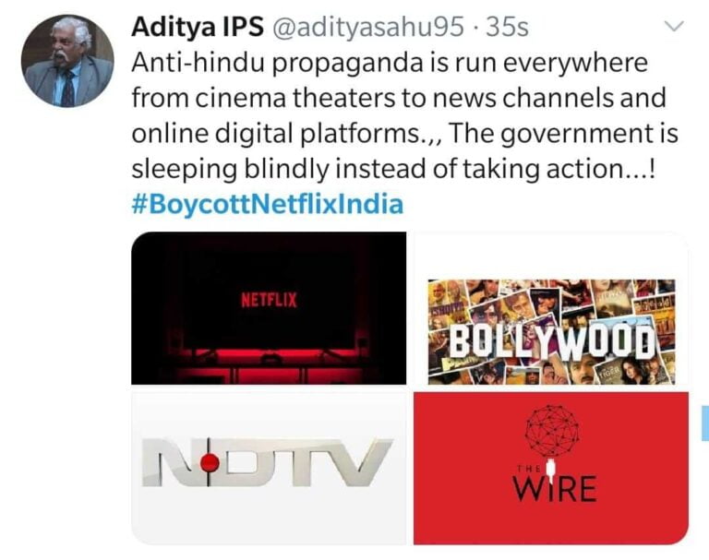The image size is (709, 560).
Task: Click the WIRE wordmark text
Action: [554, 489]
